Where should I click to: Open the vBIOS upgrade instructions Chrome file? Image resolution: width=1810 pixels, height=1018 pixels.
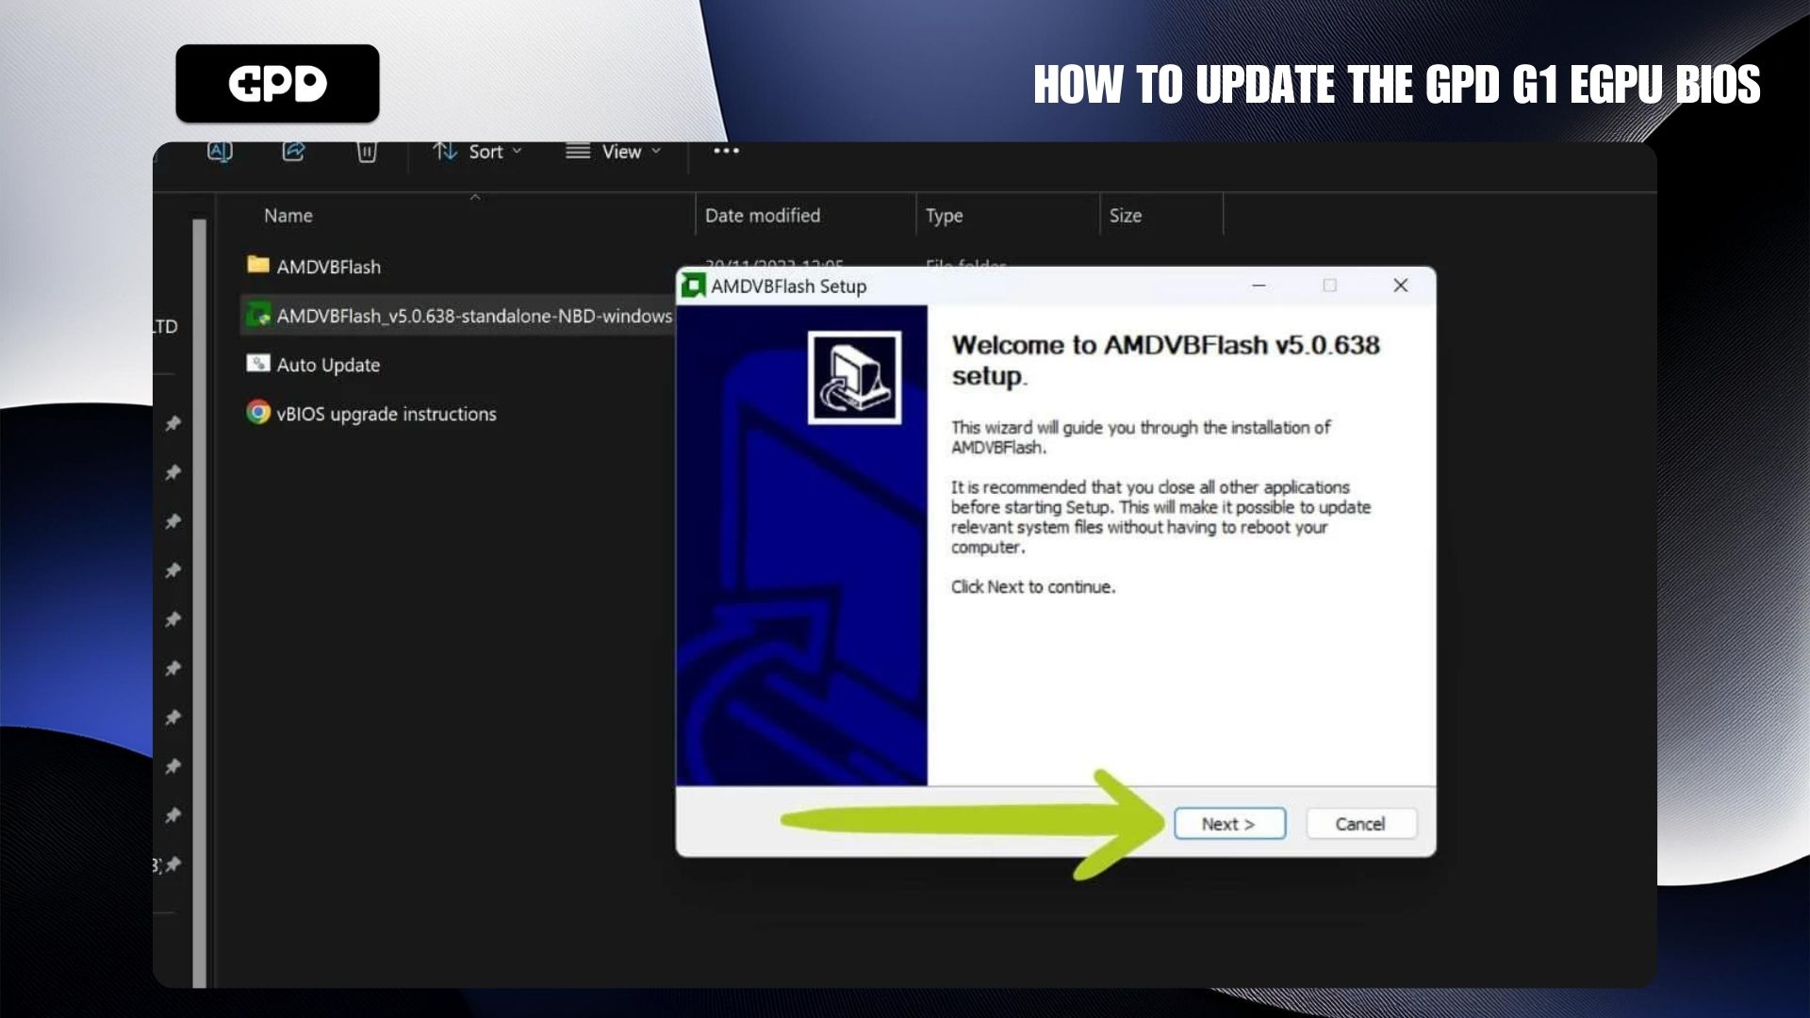tap(385, 414)
